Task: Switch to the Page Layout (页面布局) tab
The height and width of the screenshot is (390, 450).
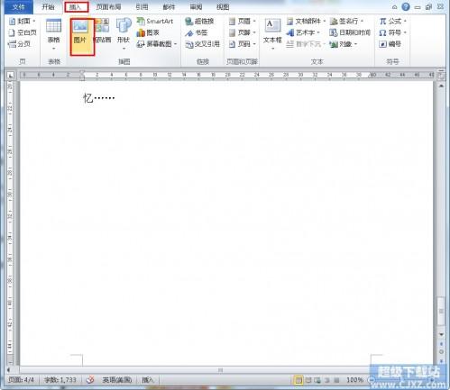Action: click(x=108, y=7)
